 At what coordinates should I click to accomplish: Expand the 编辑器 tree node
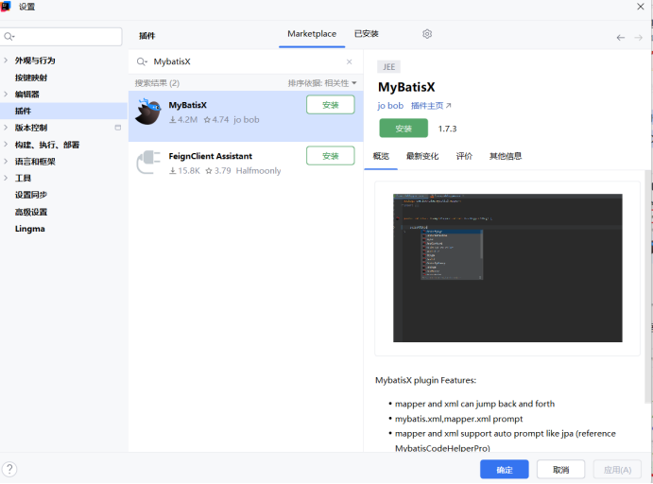tap(6, 95)
